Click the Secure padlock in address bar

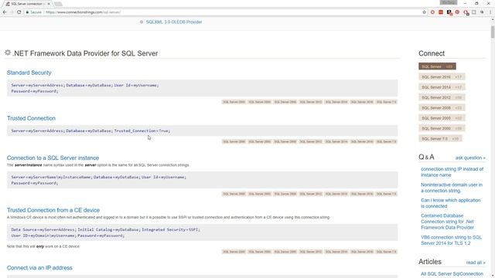tap(28, 12)
